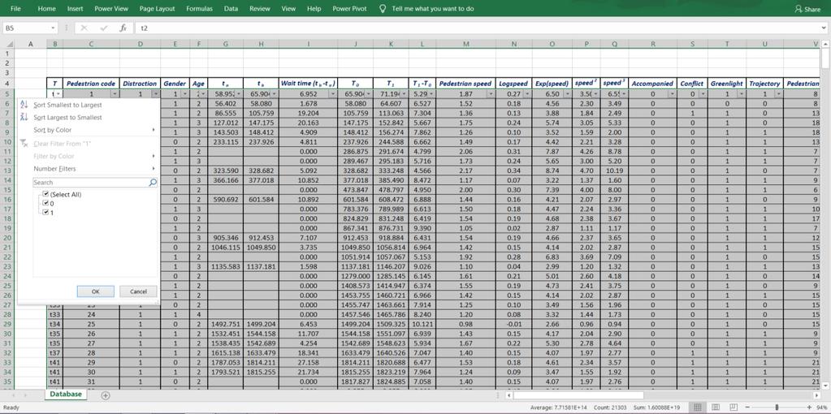831x414 pixels.
Task: Click previous sheet navigation arrow
Action: pyautogui.click(x=11, y=395)
